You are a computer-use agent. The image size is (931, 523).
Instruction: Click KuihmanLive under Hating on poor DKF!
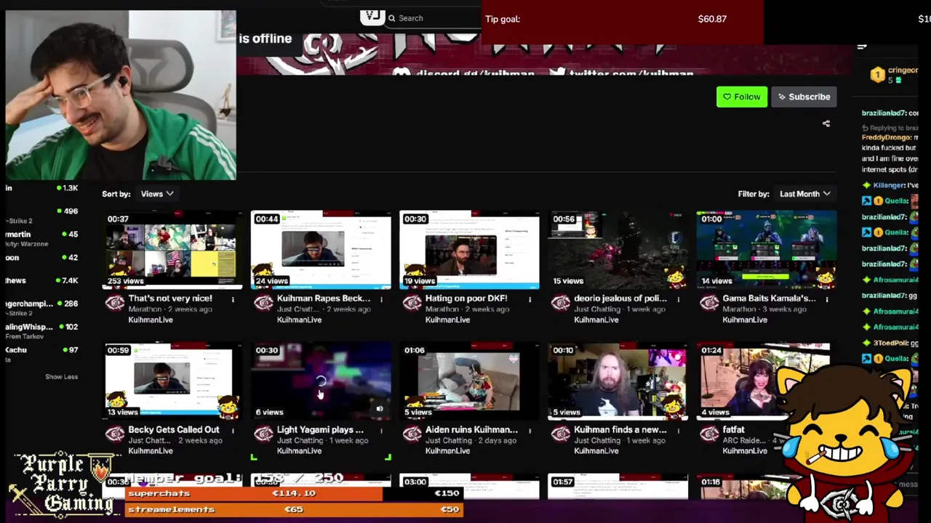[447, 320]
